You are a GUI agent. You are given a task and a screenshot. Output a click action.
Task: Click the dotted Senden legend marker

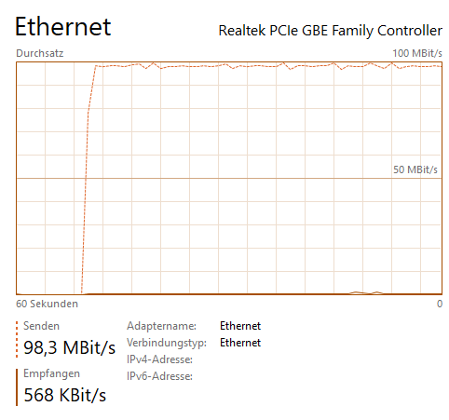coord(17,339)
